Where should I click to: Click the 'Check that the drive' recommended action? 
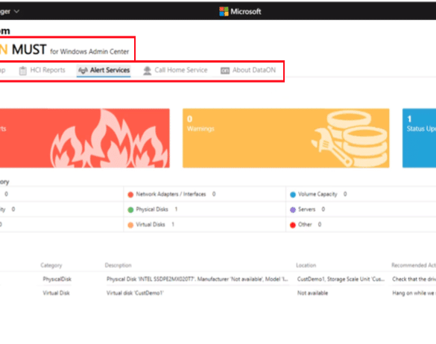(x=414, y=279)
